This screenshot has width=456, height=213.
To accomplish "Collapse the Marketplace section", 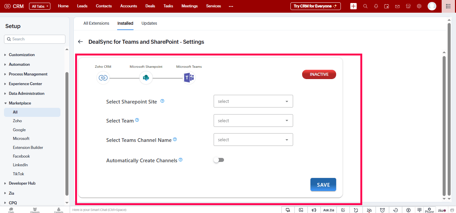I will tap(20, 103).
